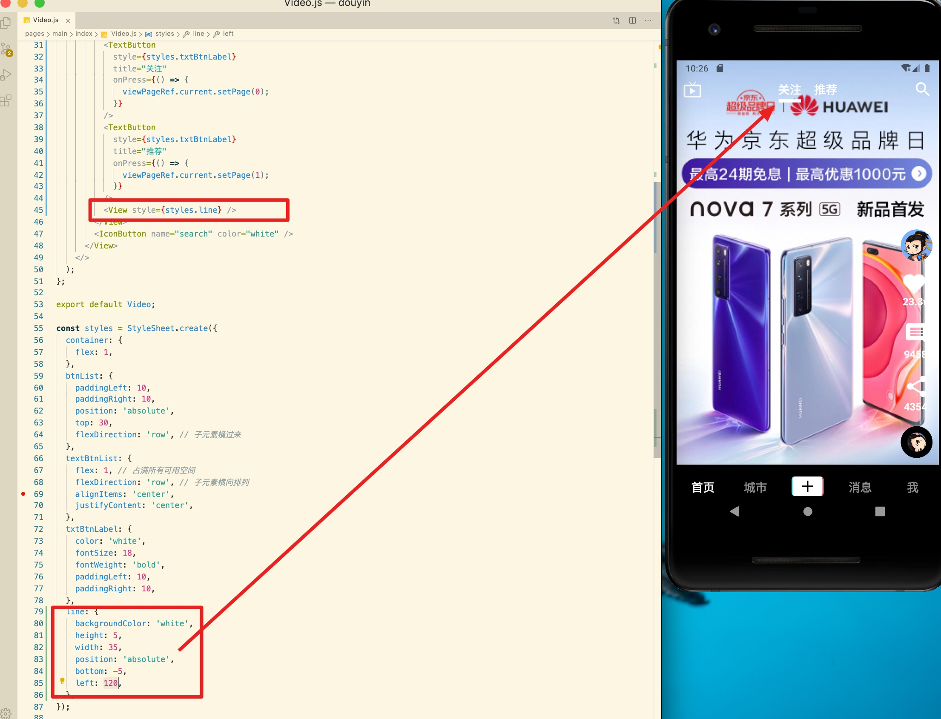Click line number 55 in the gutter

pos(39,328)
